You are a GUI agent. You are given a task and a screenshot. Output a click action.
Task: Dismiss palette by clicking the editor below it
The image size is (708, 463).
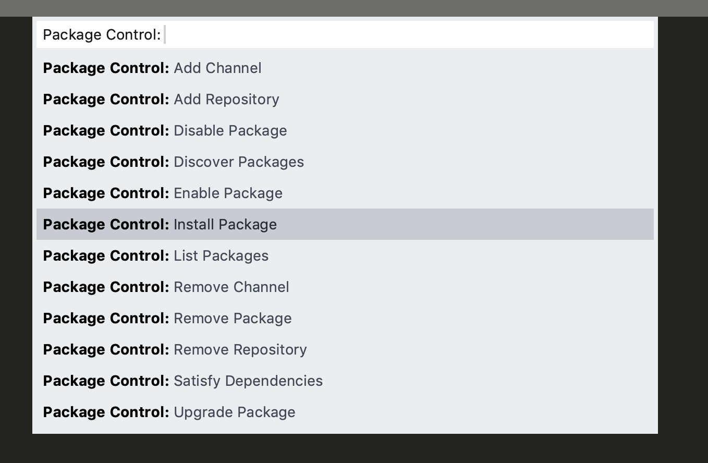pos(345,448)
